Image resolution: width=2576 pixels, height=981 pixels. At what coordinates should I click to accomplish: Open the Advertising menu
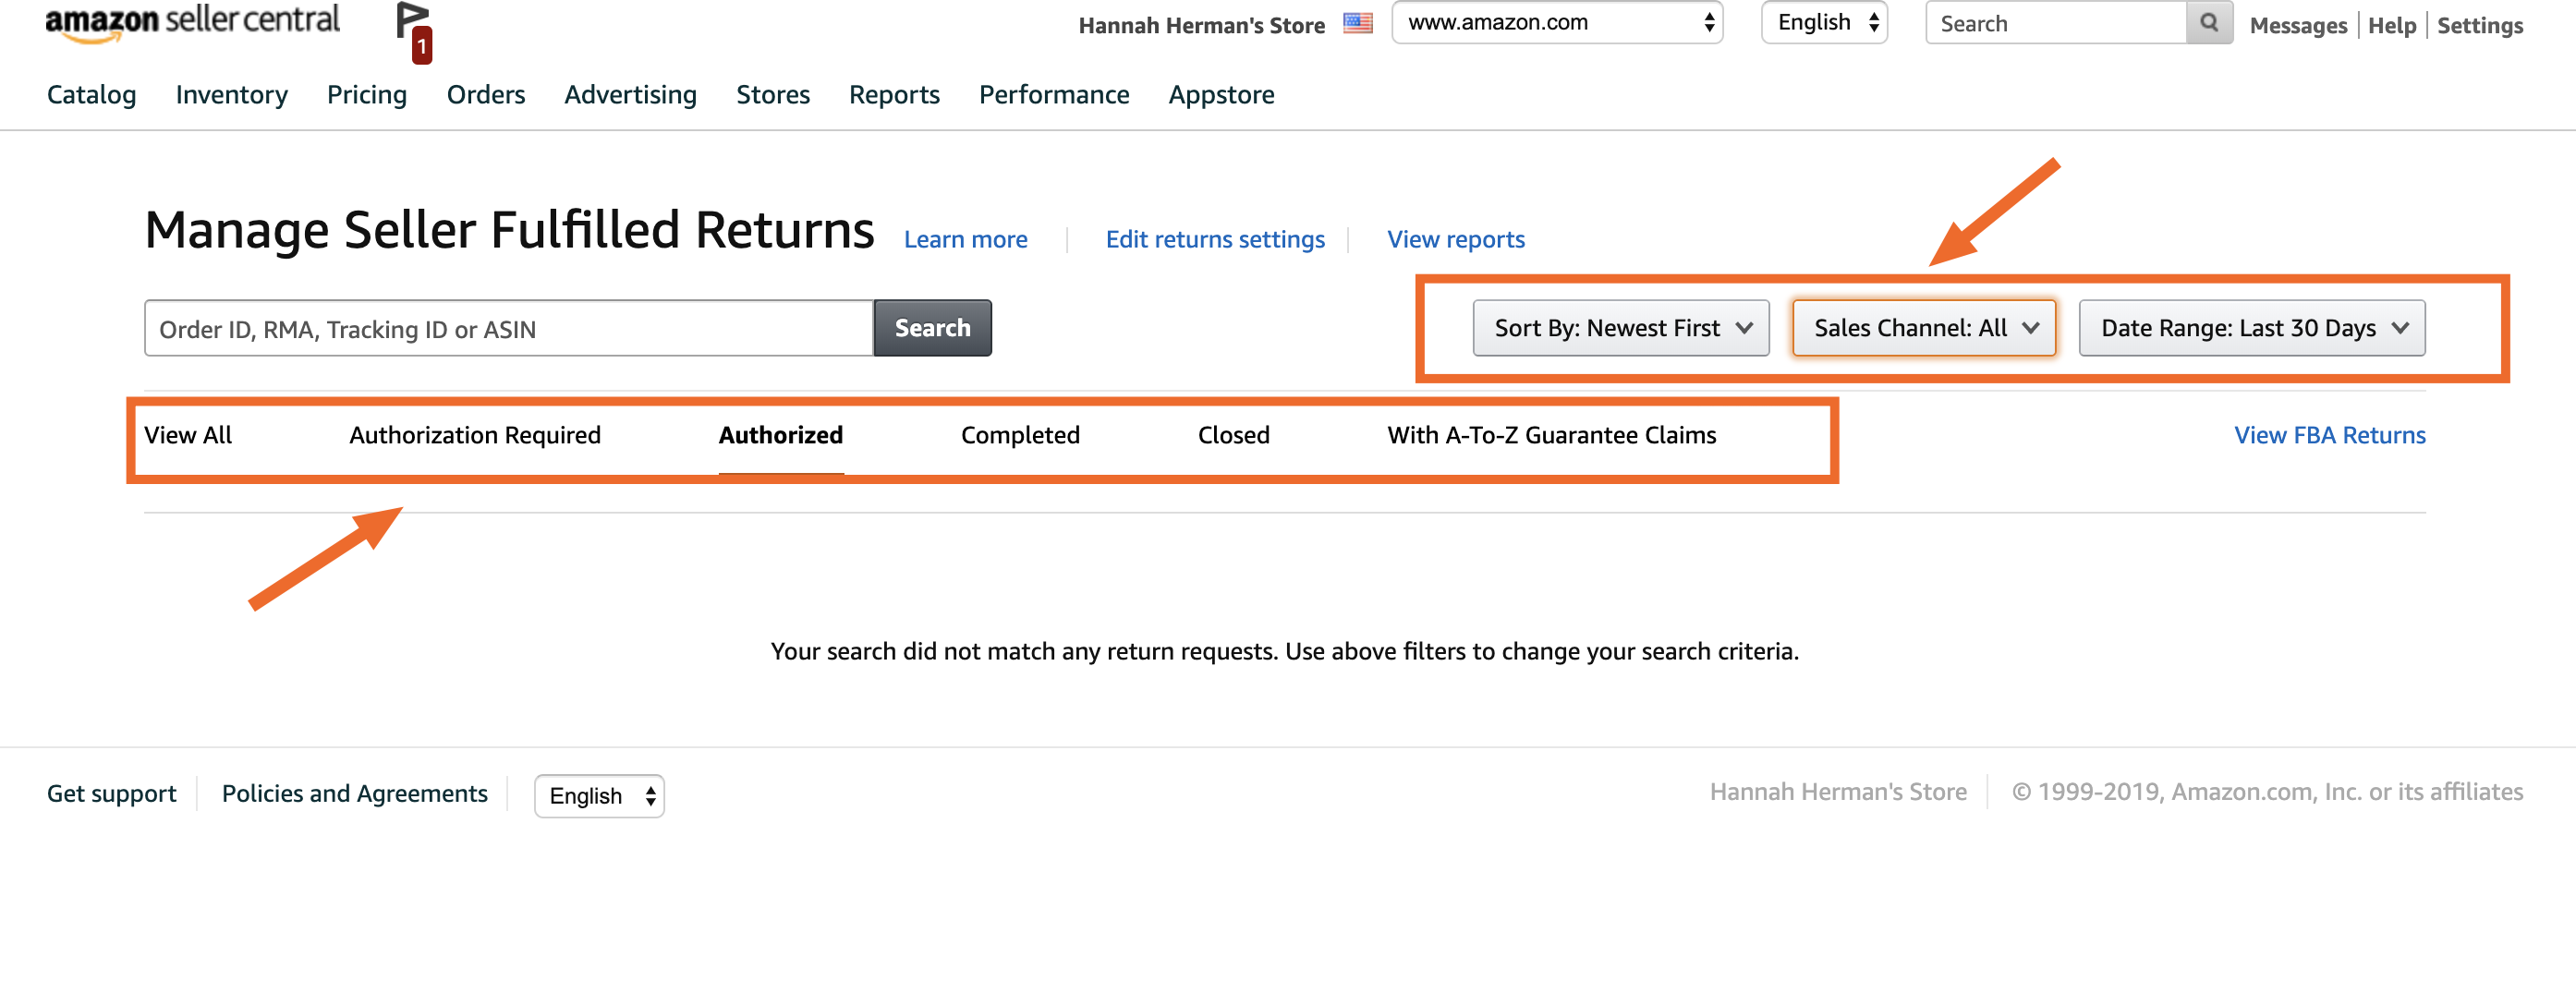[630, 94]
